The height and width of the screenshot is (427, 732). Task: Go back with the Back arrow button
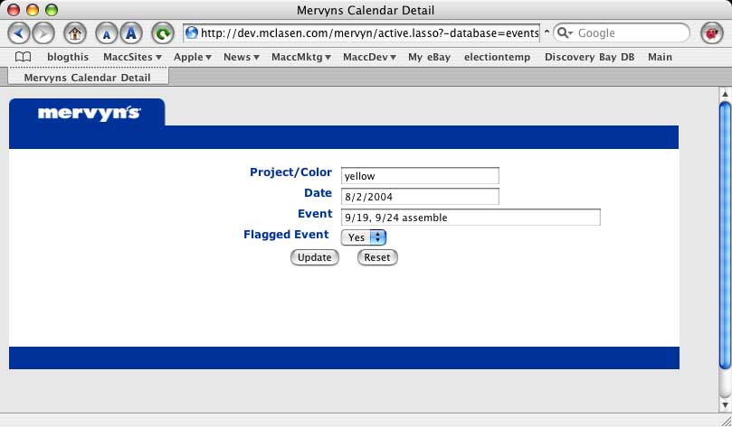pyautogui.click(x=19, y=33)
